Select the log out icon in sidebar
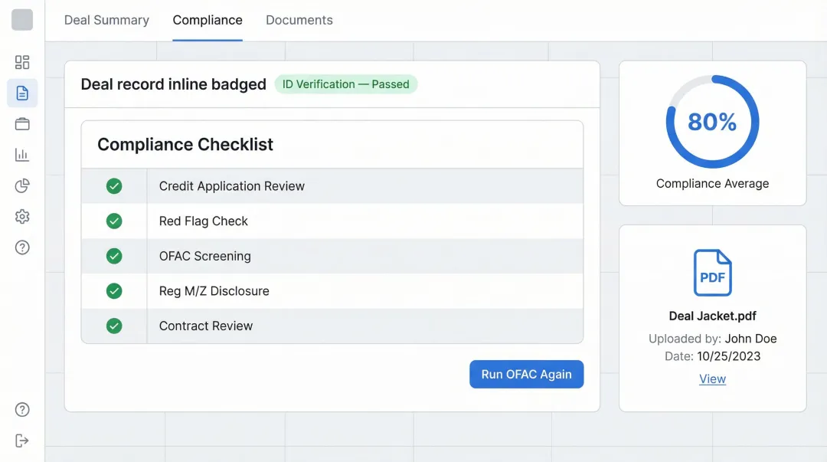Screen dimensions: 827x462 [22, 441]
